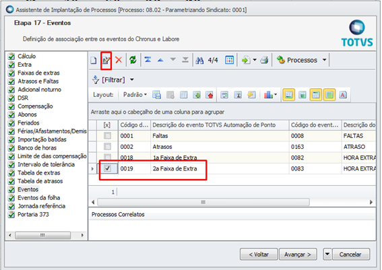Image resolution: width=382 pixels, height=270 pixels.
Task: Click the save layout icon after Padrão
Action: [156, 95]
